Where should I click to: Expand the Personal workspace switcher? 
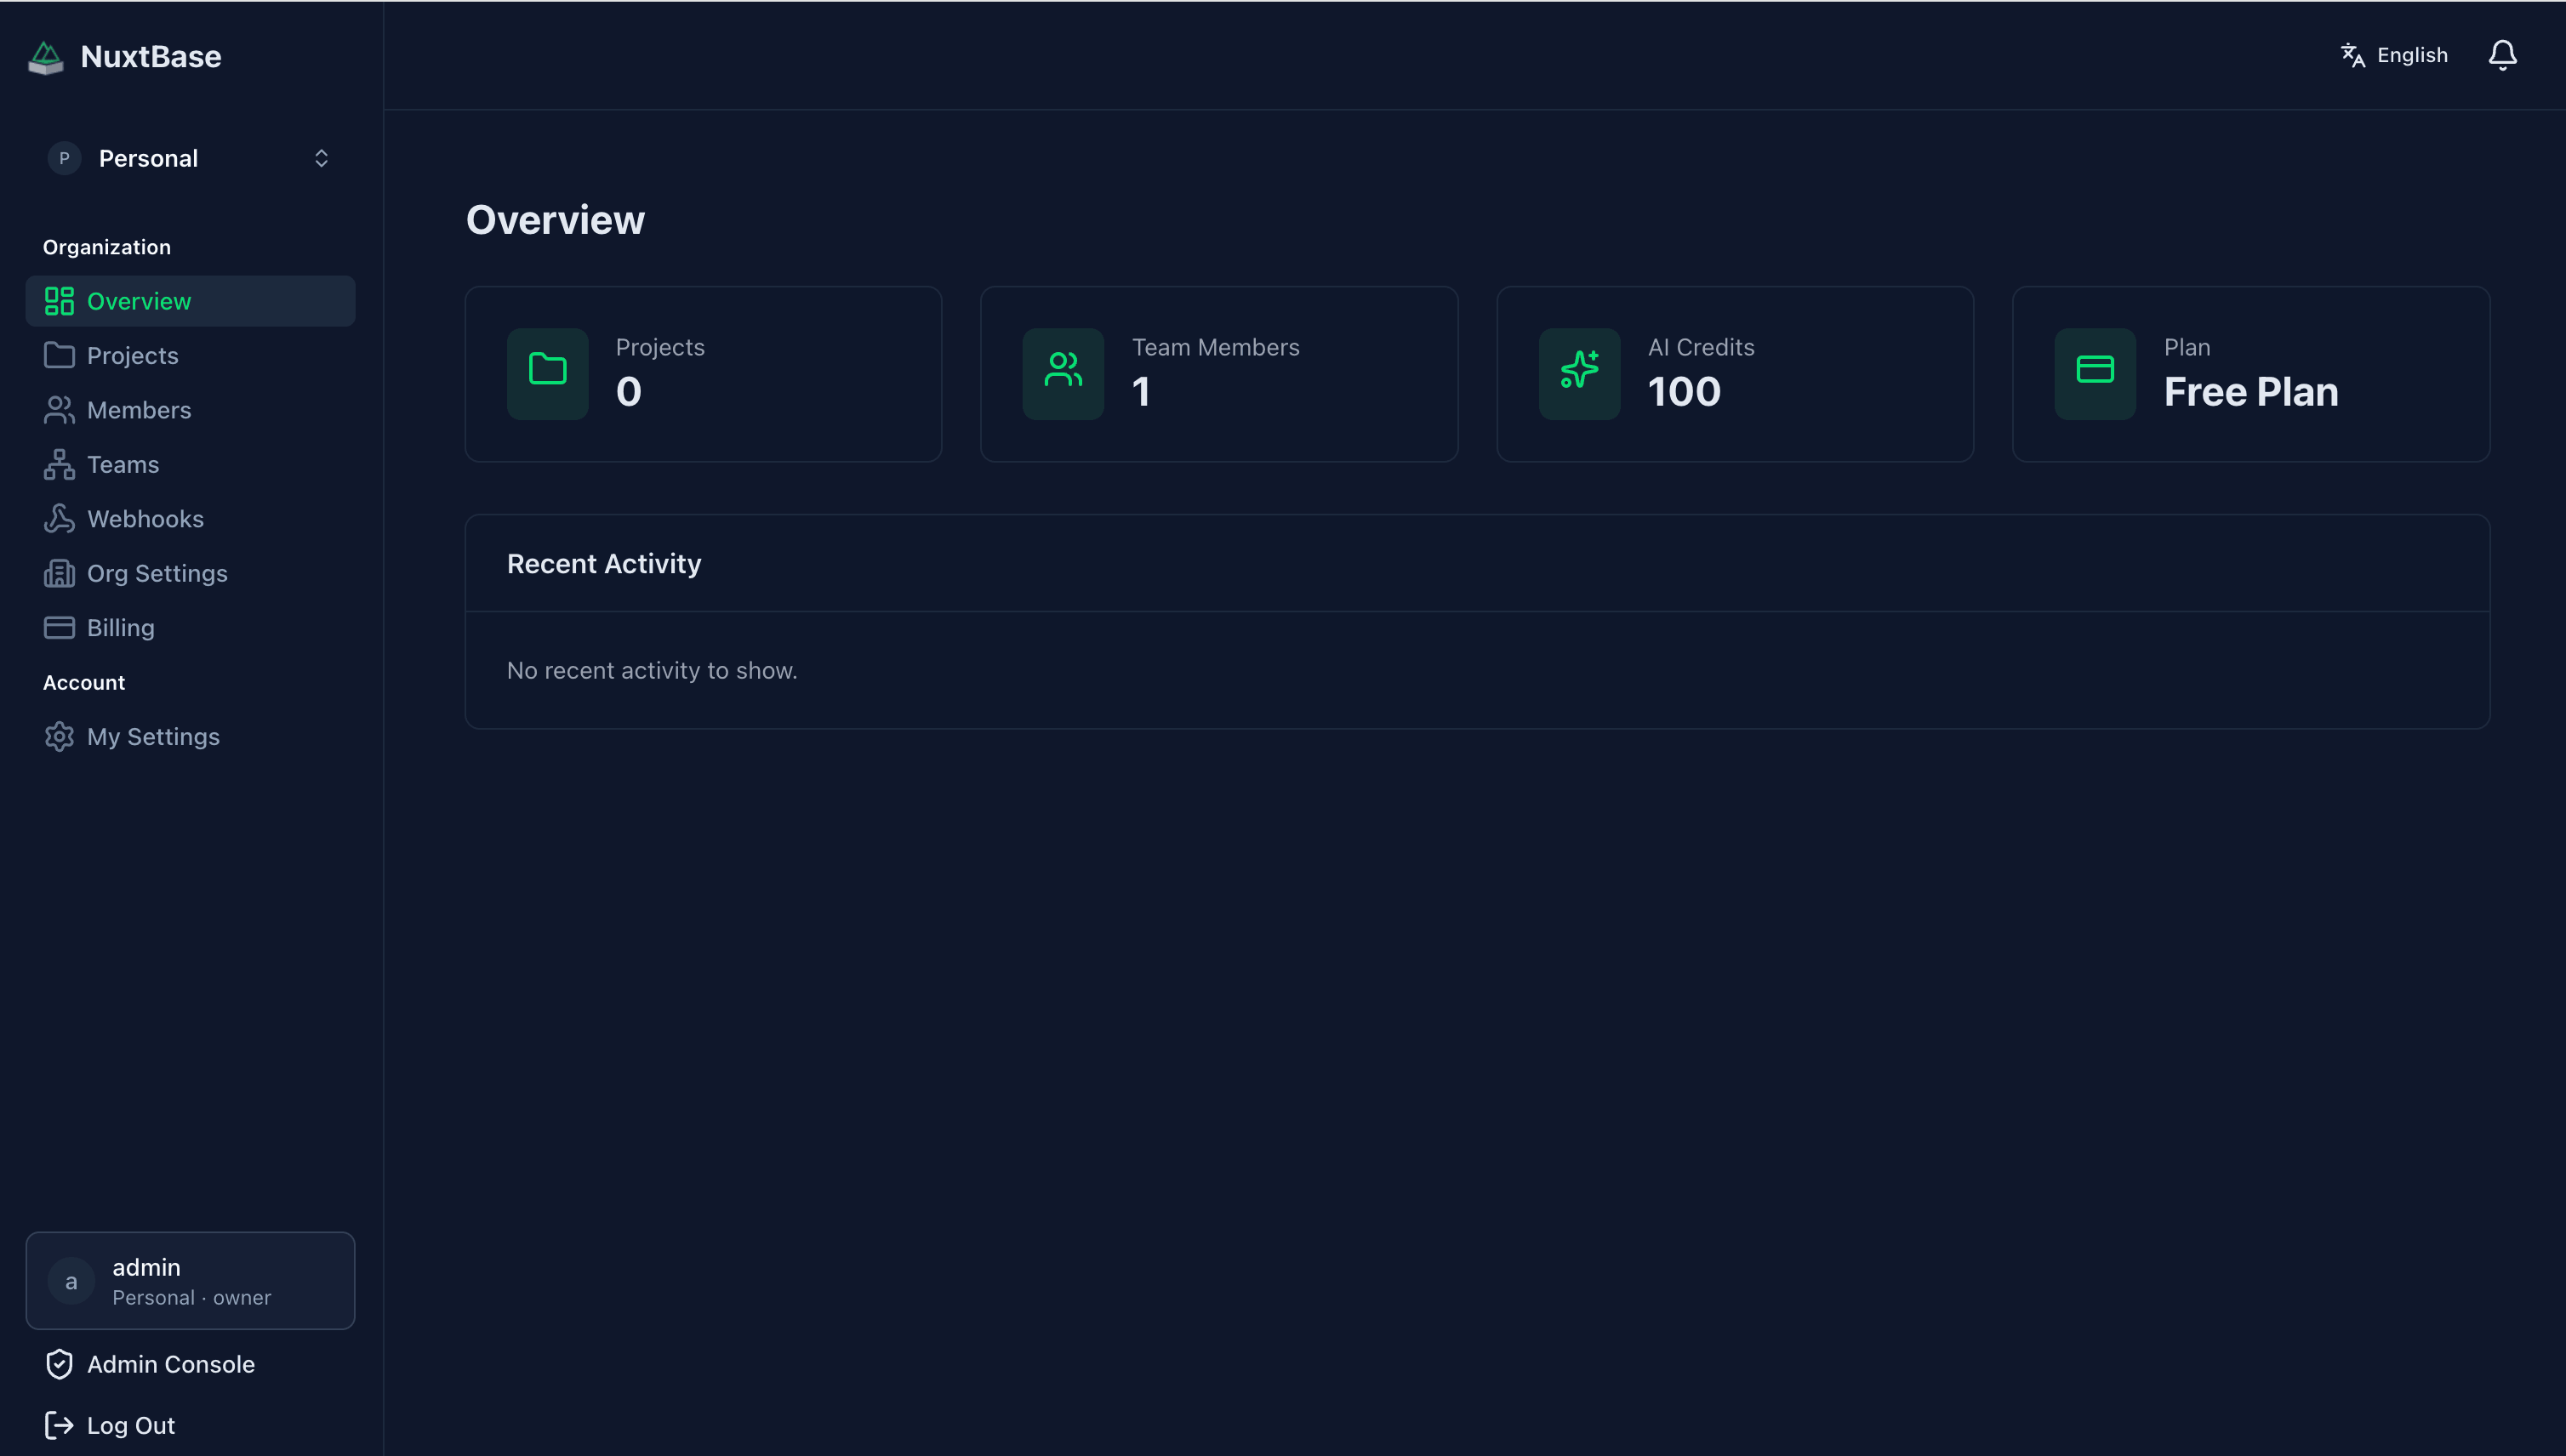[x=190, y=158]
